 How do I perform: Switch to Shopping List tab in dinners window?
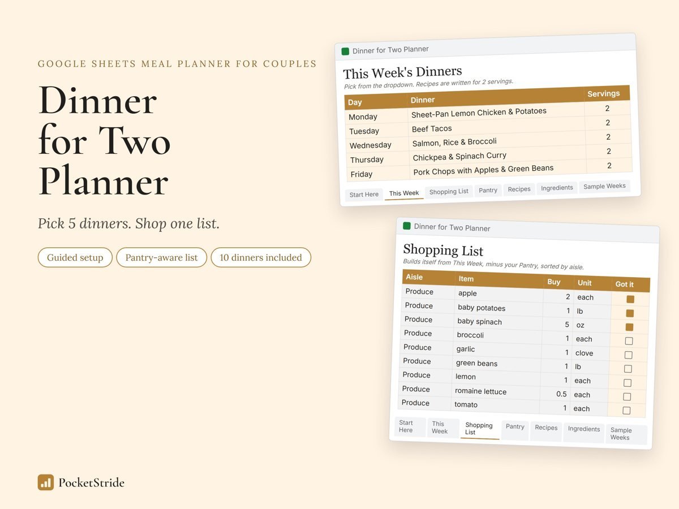click(449, 191)
